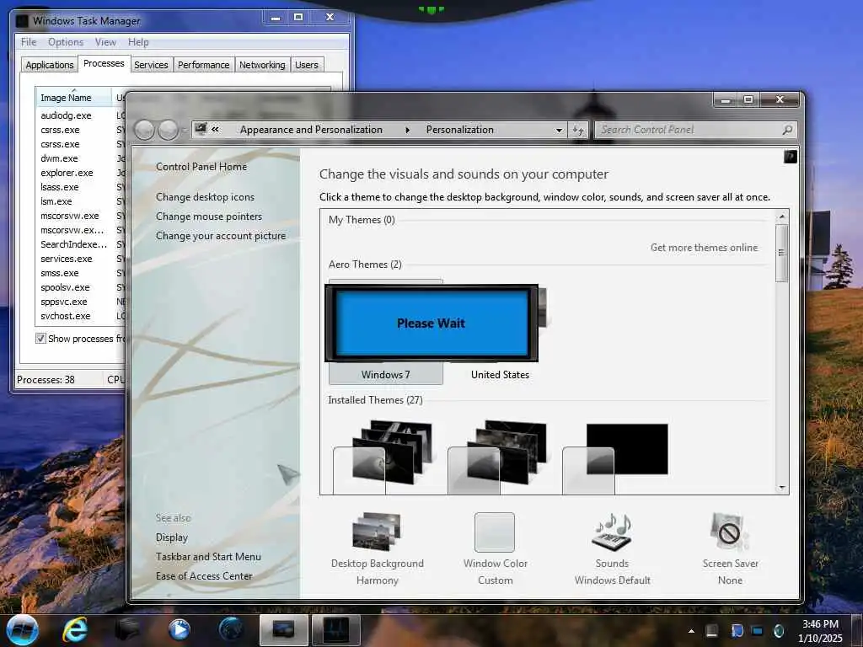The width and height of the screenshot is (863, 647).
Task: Open the address bar history dropdown arrow
Action: (560, 131)
